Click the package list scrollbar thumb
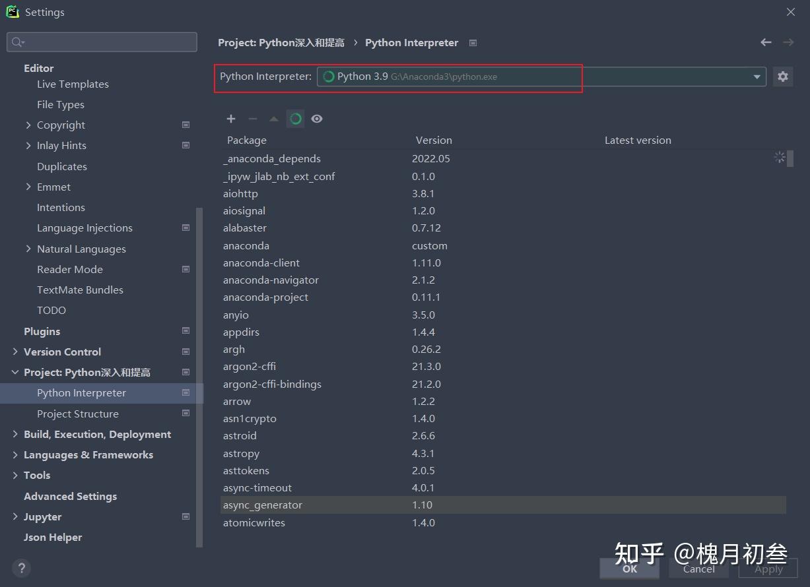810x587 pixels. (x=790, y=158)
